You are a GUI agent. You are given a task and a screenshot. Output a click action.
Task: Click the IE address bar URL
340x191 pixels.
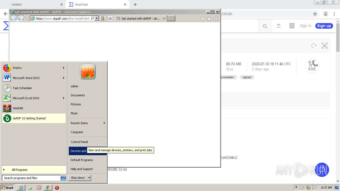62,19
